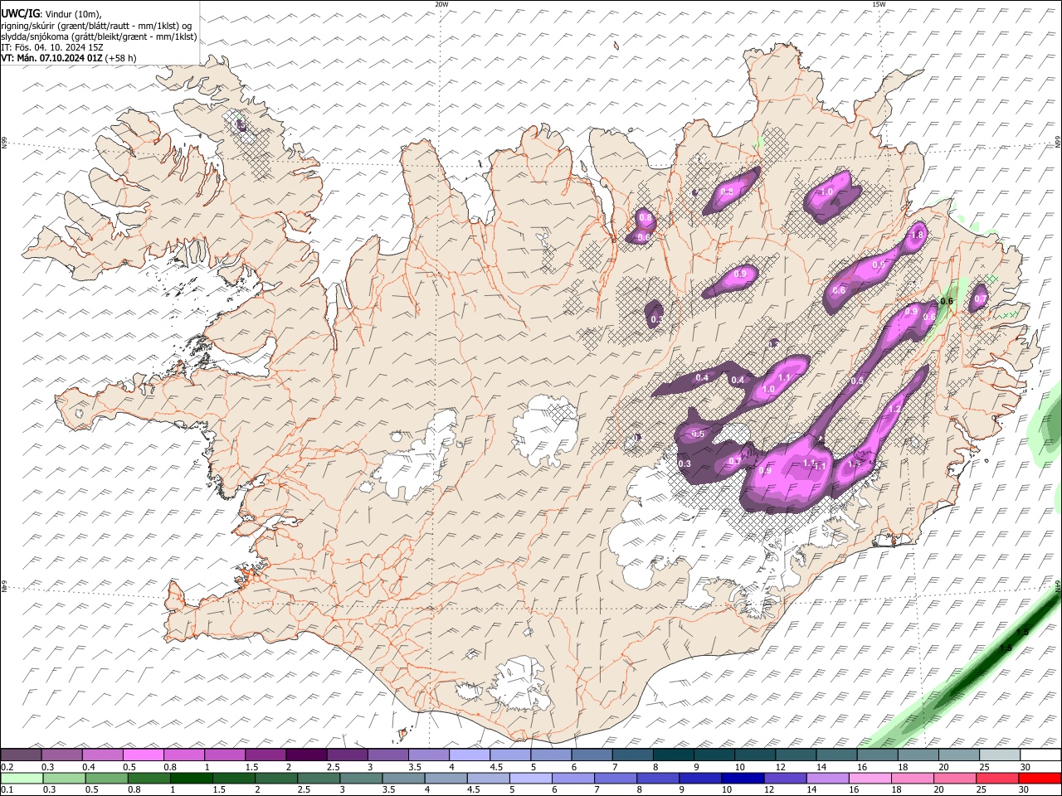The image size is (1062, 796).
Task: Click the 'IT: Fös. 04. 10. 2024 15Z' line
Action: [x=52, y=47]
